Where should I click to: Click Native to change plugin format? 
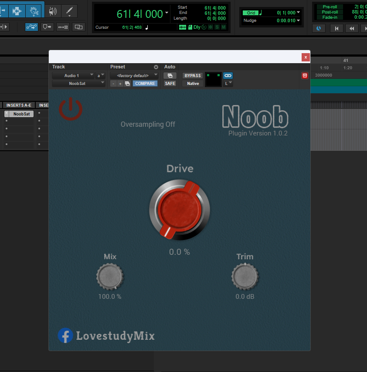(x=192, y=83)
